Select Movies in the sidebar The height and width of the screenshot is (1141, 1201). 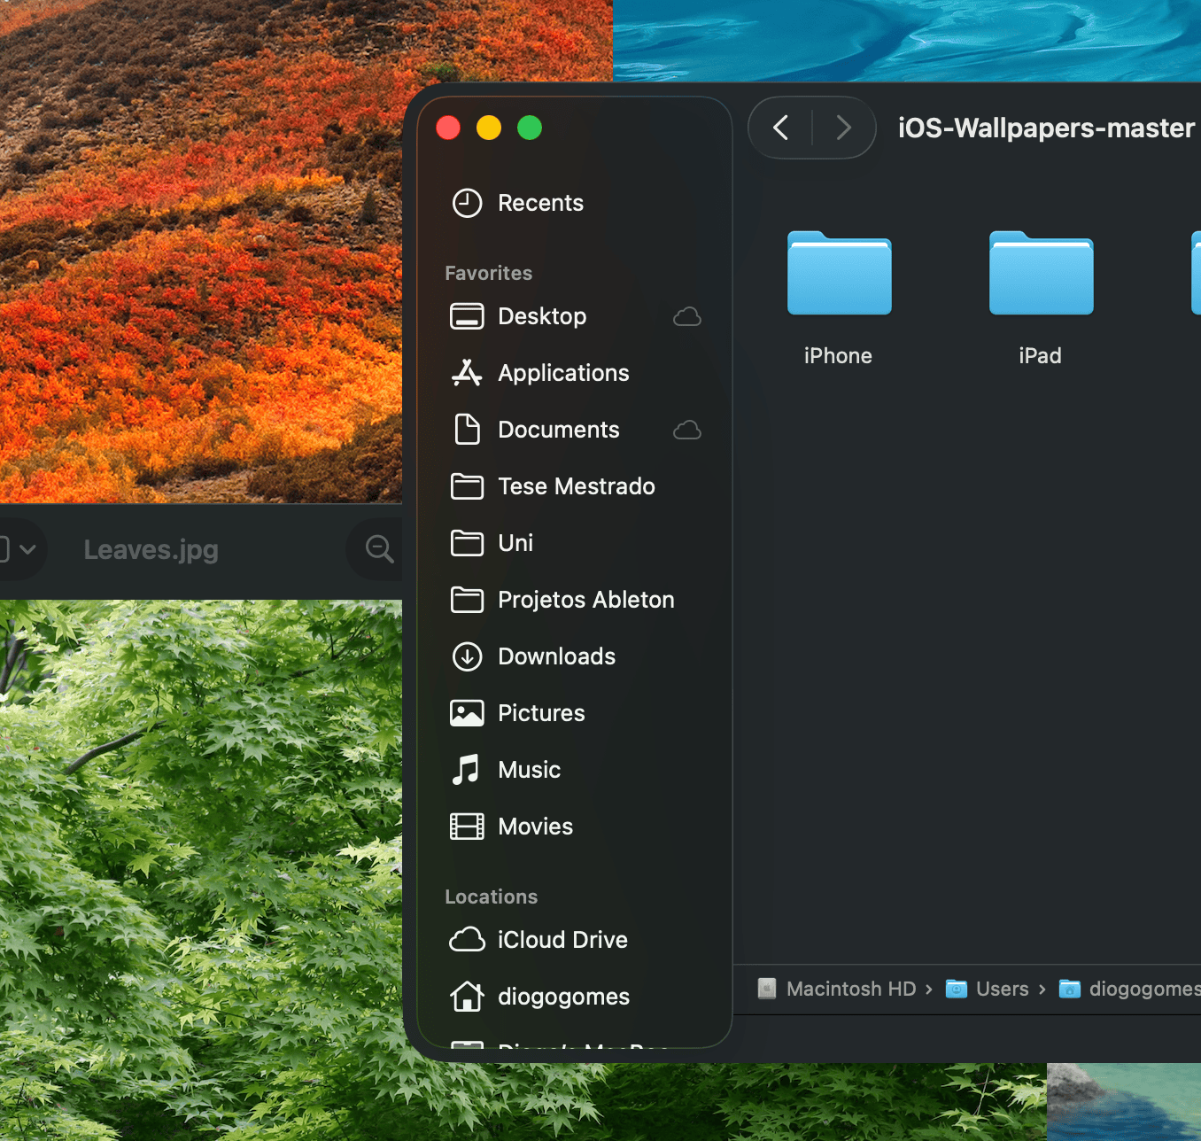pos(534,827)
